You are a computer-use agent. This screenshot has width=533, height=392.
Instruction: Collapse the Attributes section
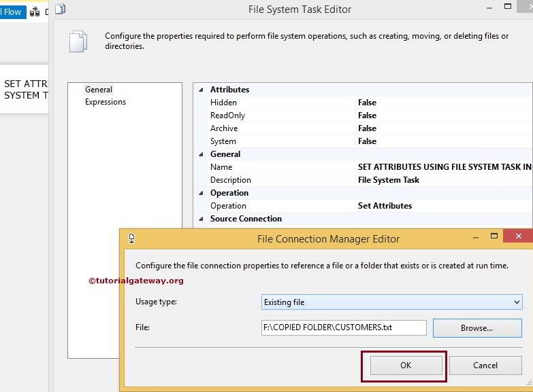201,90
